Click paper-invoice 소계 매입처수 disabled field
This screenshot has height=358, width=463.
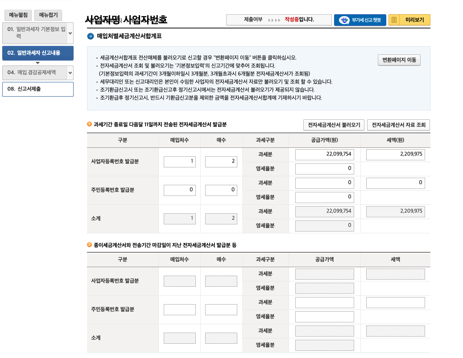coord(179,338)
